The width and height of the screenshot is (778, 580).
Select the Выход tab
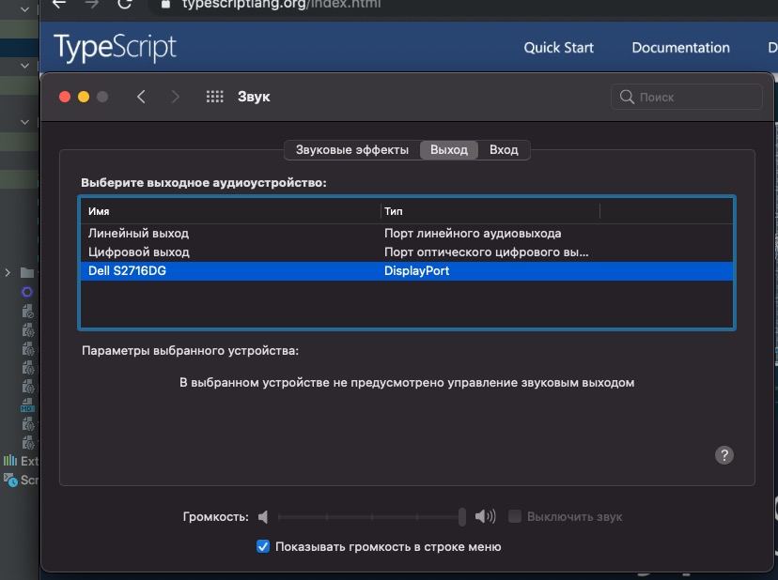449,150
